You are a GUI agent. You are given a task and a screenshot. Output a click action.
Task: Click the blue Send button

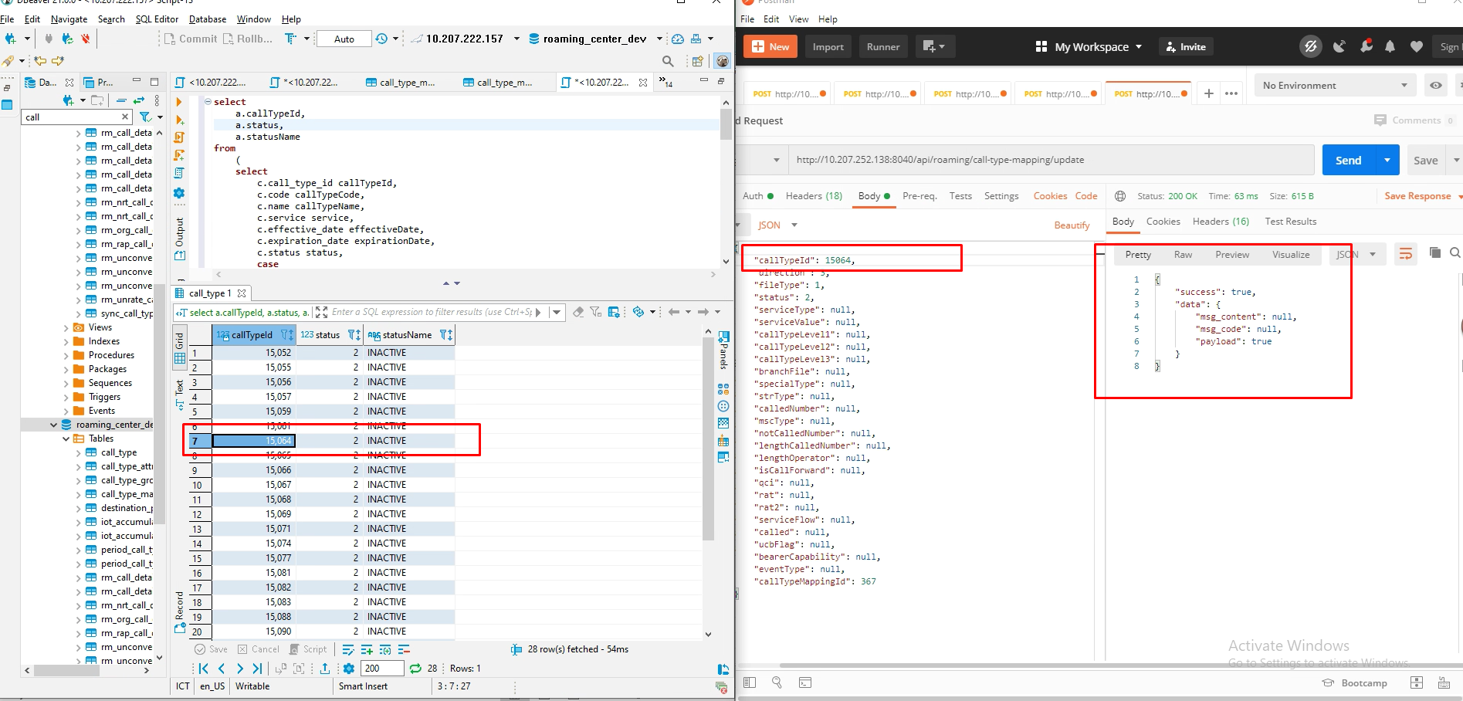coord(1348,161)
